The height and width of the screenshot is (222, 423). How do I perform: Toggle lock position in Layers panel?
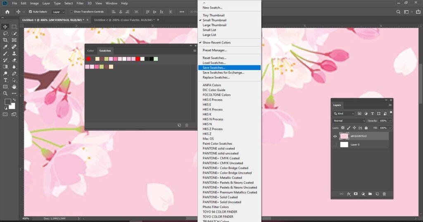tap(354, 128)
